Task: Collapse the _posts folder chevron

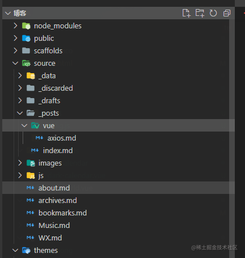Action: [20, 113]
